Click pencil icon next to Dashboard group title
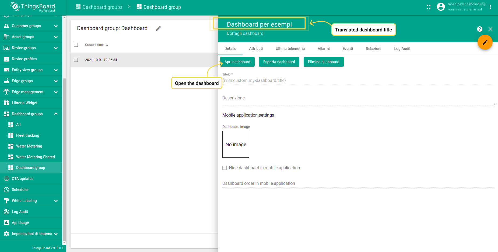The width and height of the screenshot is (498, 252). click(x=158, y=28)
